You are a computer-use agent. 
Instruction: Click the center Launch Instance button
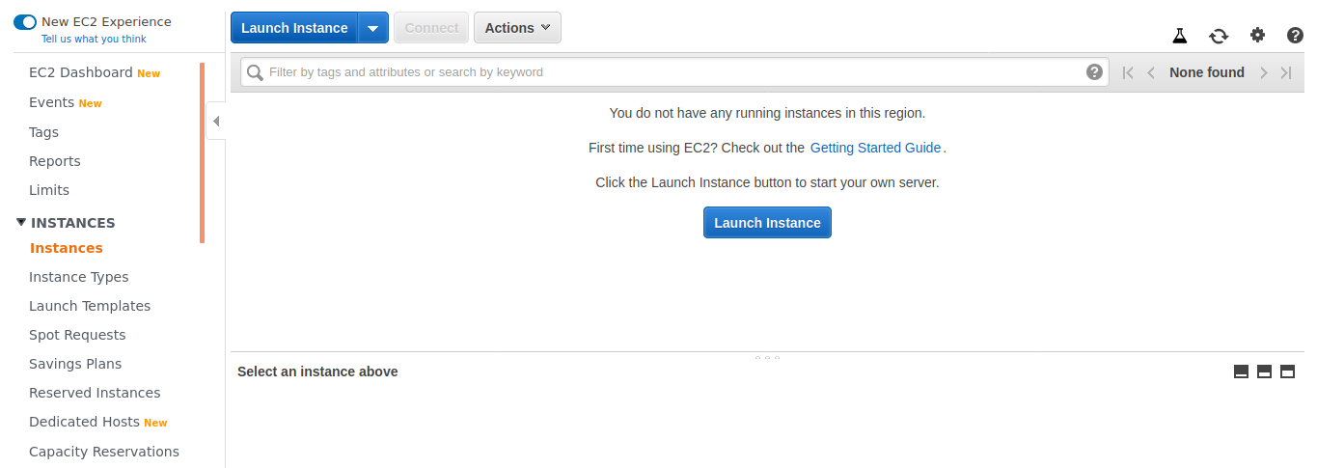[x=767, y=222]
